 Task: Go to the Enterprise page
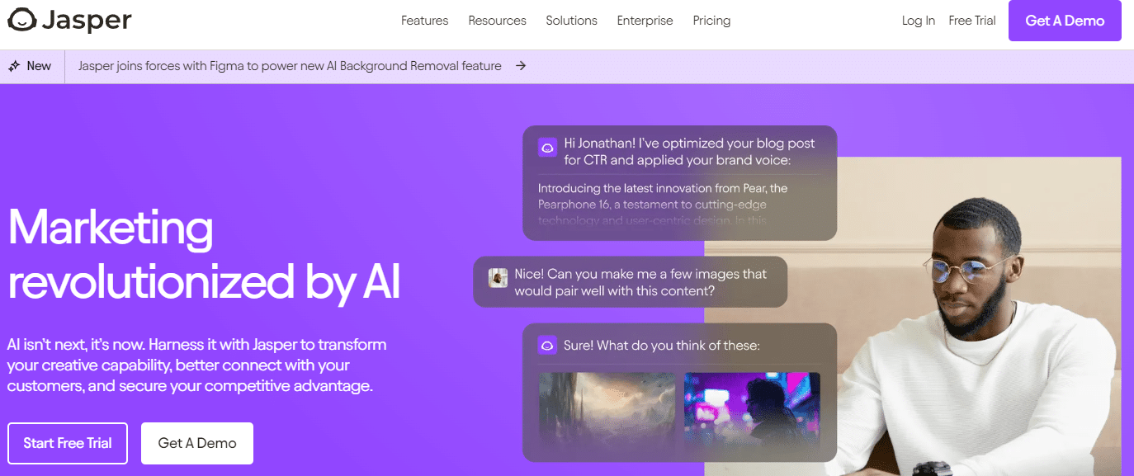click(645, 21)
